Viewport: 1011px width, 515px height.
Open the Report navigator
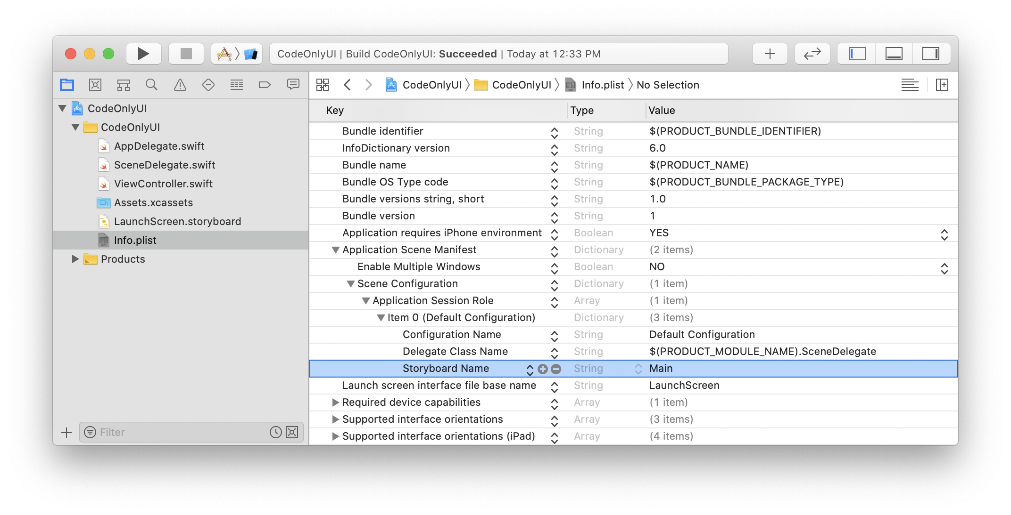(x=293, y=85)
